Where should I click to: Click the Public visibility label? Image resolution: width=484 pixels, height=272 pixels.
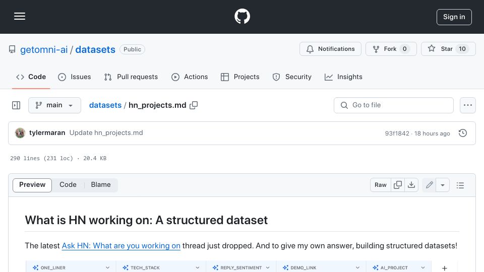132,49
